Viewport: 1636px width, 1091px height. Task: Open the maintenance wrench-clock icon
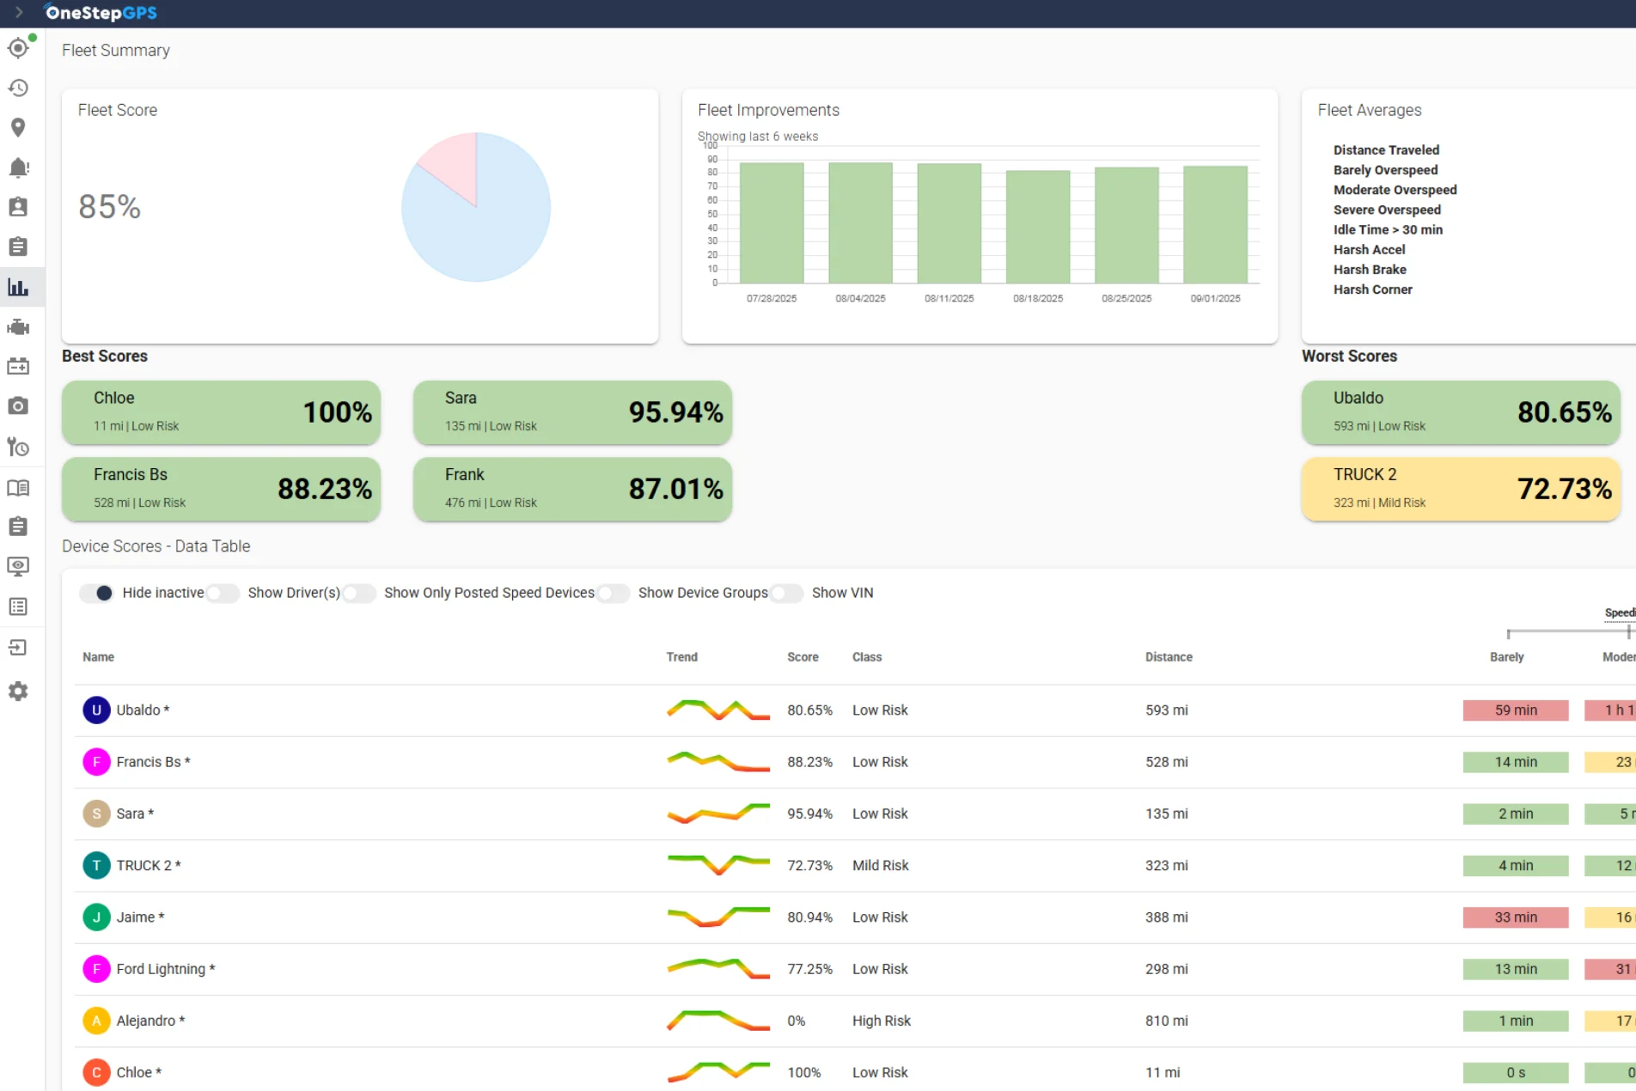click(x=18, y=447)
